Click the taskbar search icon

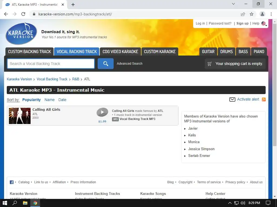(15, 203)
